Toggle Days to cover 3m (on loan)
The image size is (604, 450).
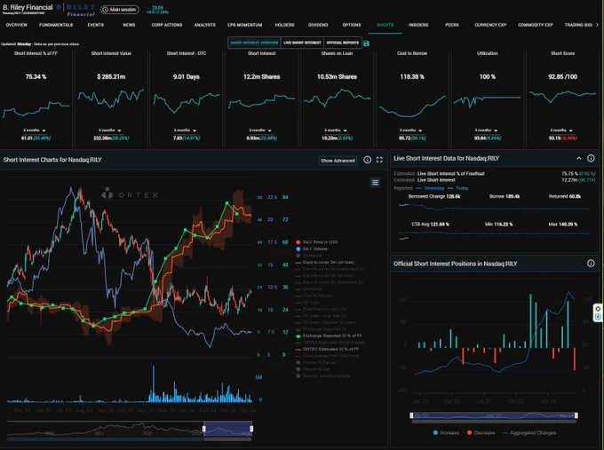pos(325,262)
